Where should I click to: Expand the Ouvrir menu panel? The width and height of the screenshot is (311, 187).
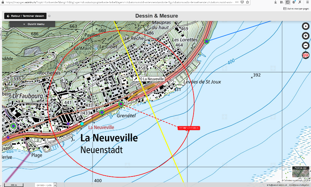[x=33, y=24]
